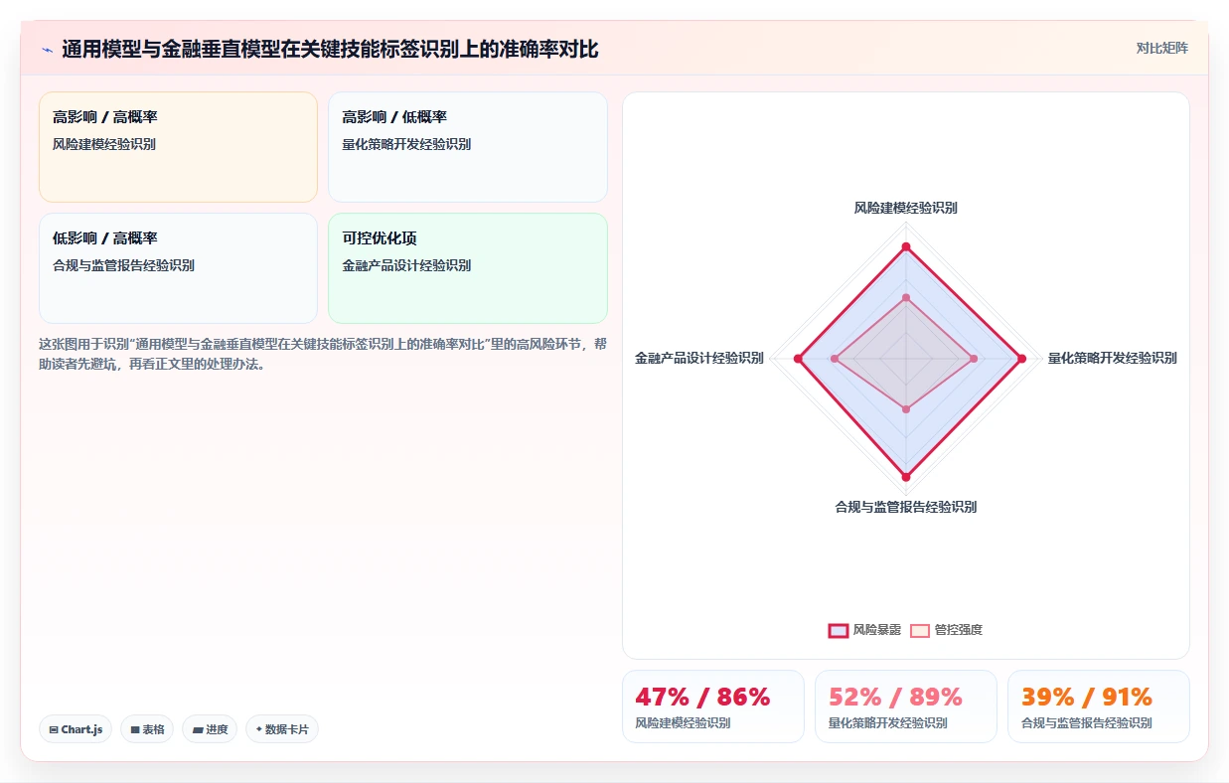
Task: Click the radar axis label 风险建模经验识别
Action: [905, 208]
